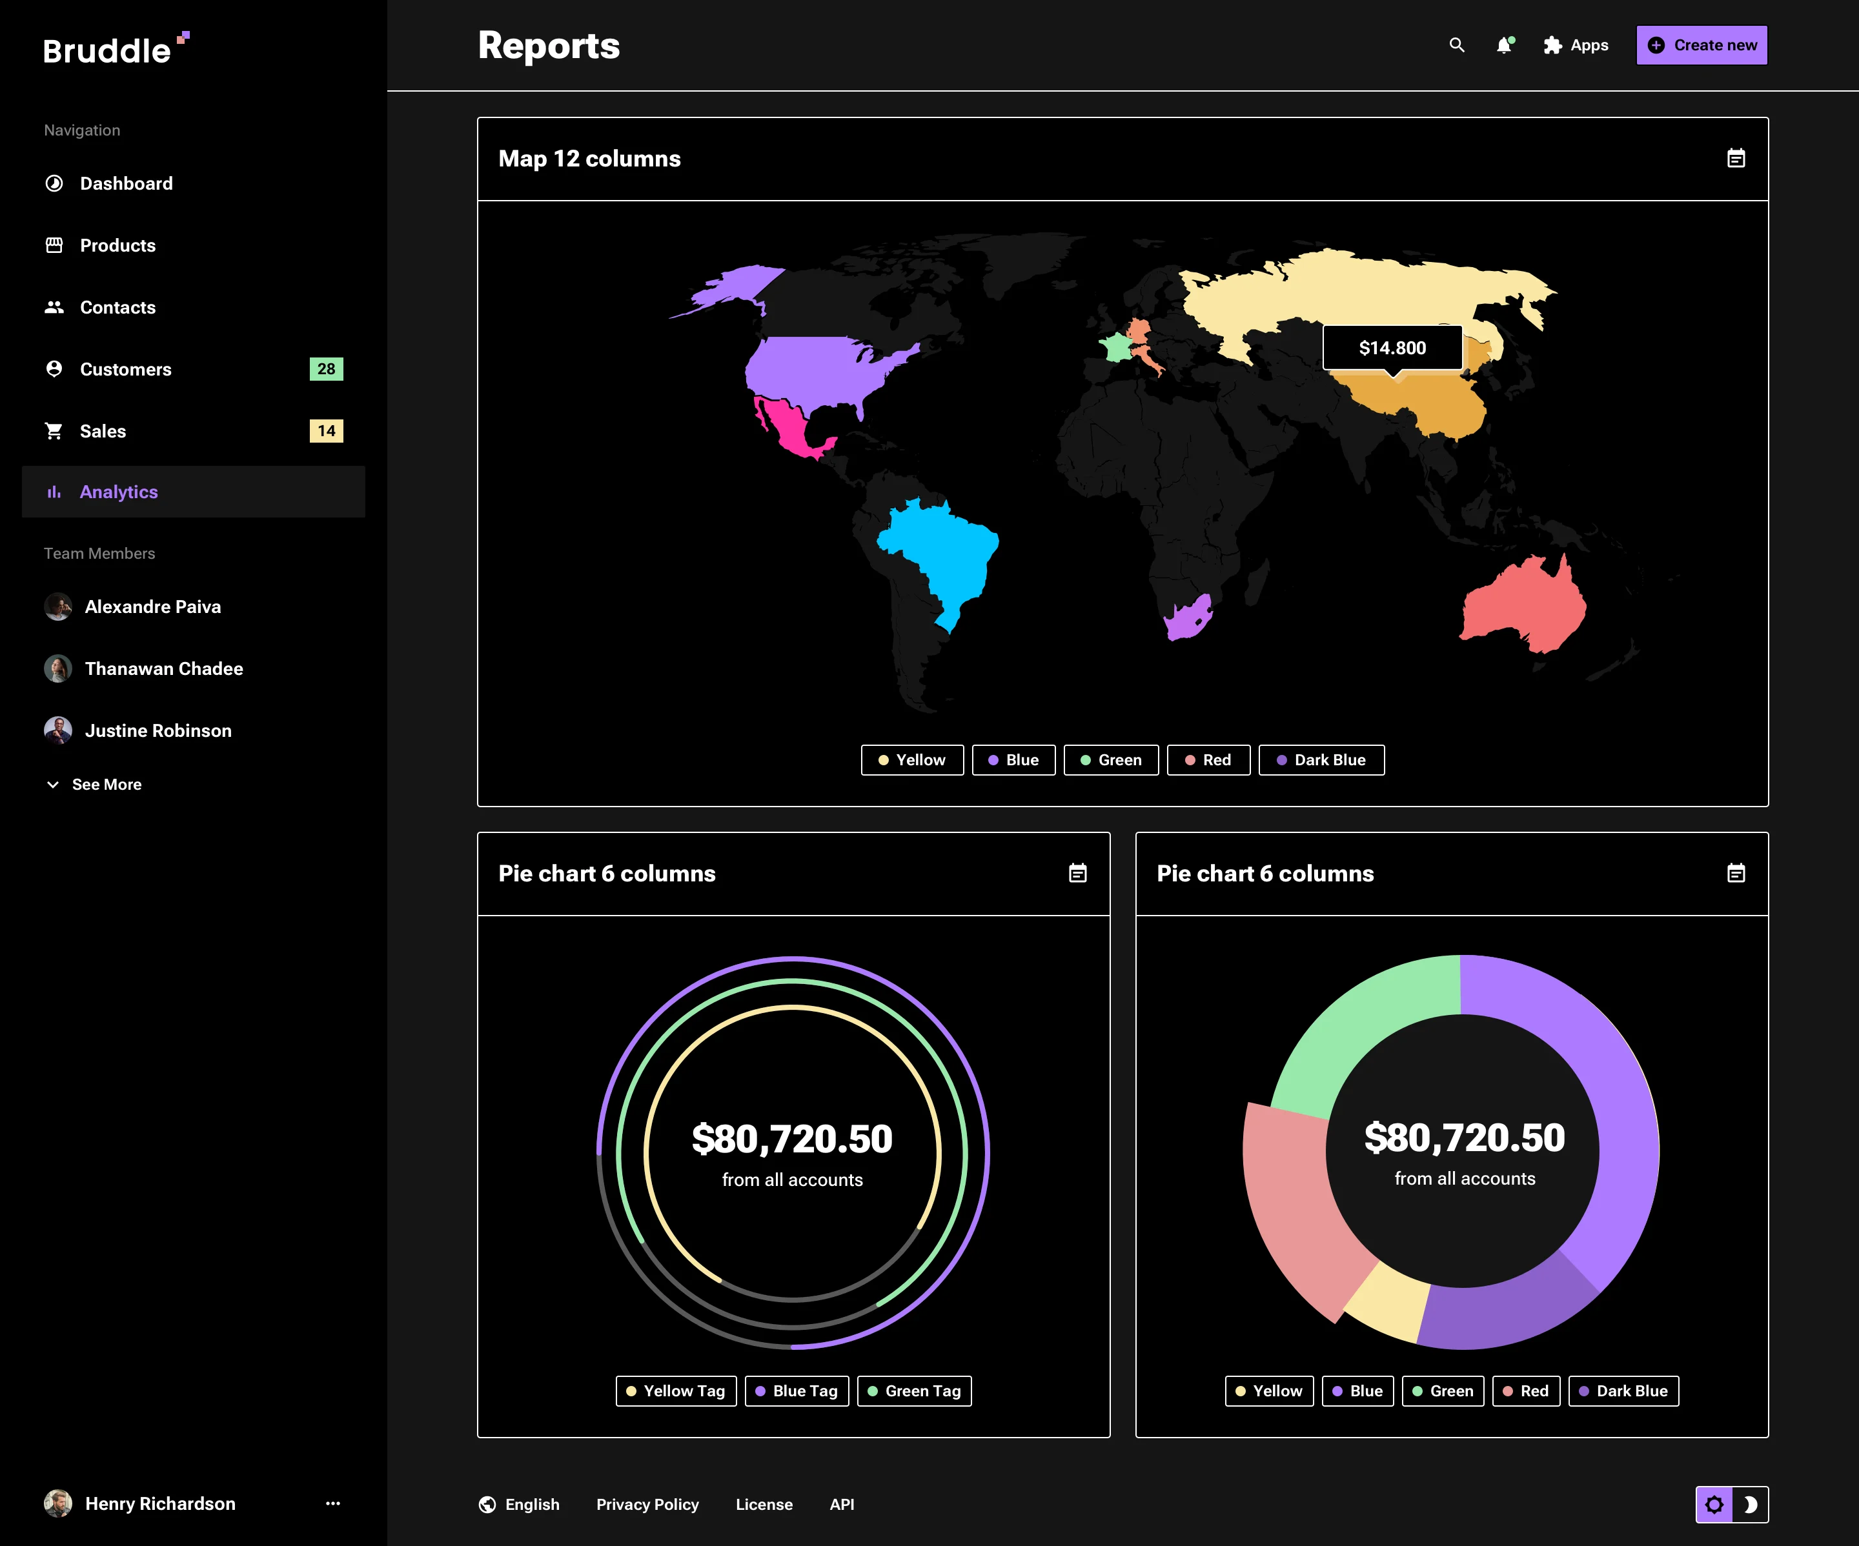This screenshot has width=1859, height=1546.
Task: Click the search magnifier icon
Action: 1456,45
